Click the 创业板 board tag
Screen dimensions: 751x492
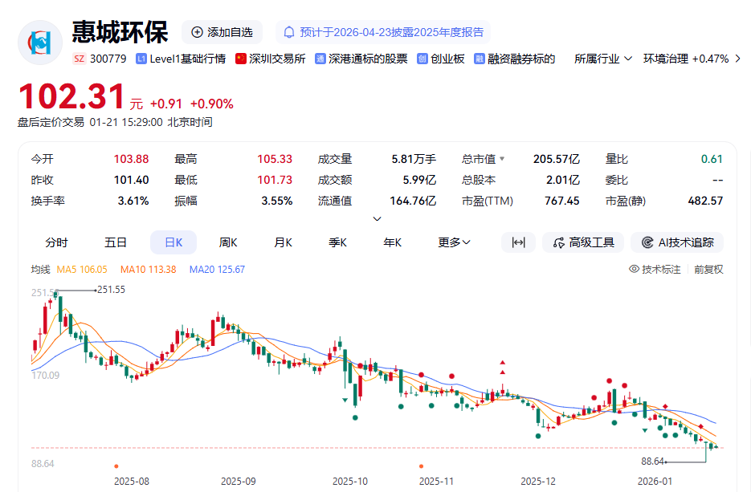pos(441,59)
